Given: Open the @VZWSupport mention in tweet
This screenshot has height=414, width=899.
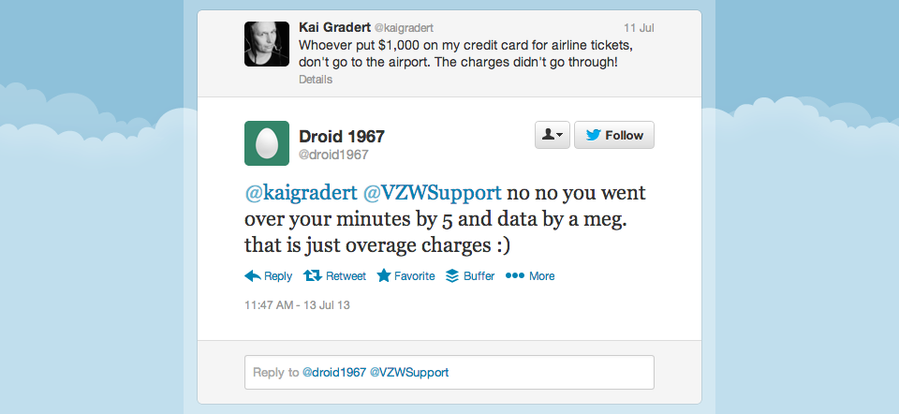Looking at the screenshot, I should pos(433,193).
